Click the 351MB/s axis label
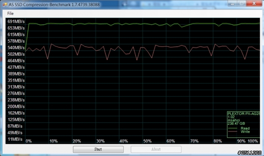This screenshot has height=156, width=264. [16, 80]
